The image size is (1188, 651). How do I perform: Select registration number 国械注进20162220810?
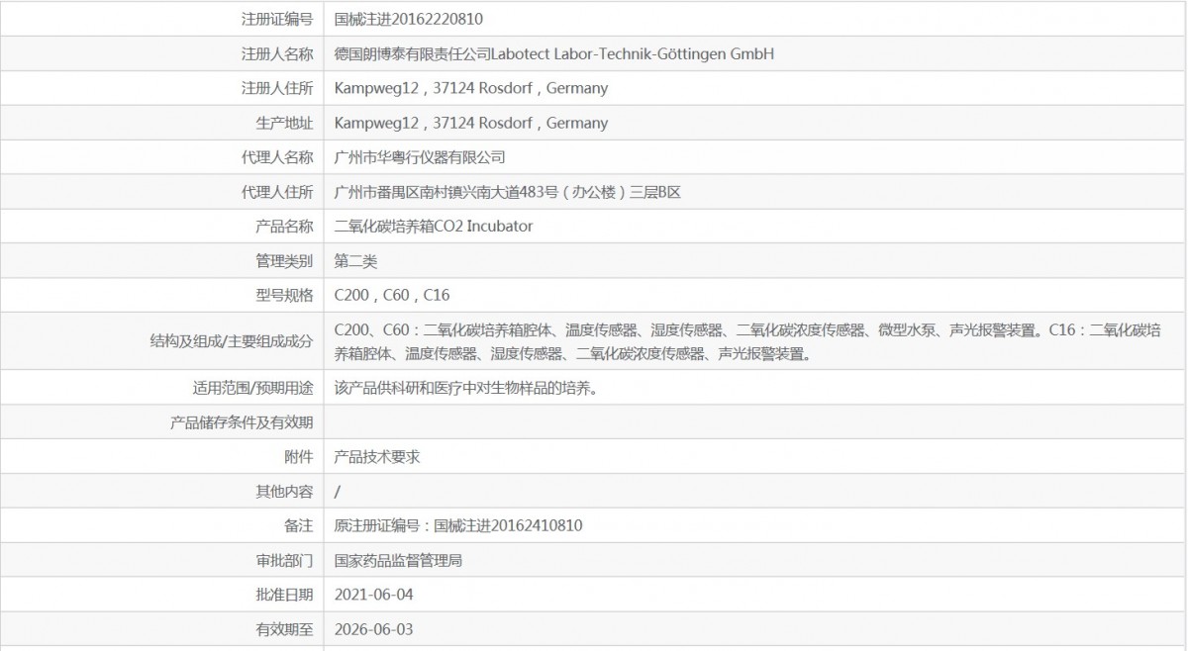coord(409,19)
